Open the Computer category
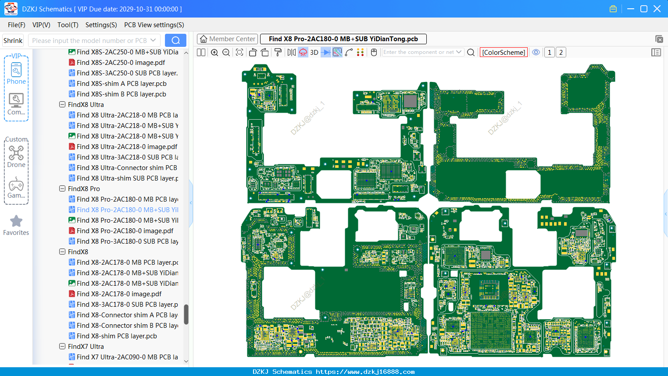Viewport: 668px width, 376px height. pyautogui.click(x=16, y=104)
